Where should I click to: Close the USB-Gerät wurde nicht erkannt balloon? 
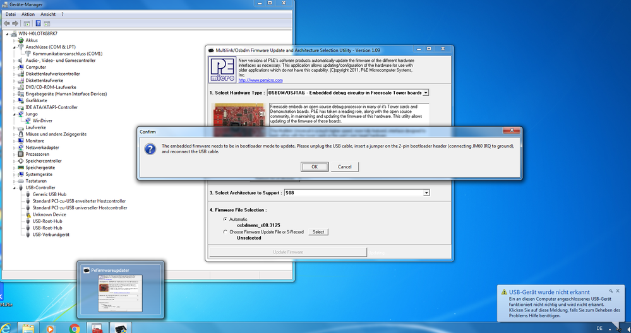618,291
